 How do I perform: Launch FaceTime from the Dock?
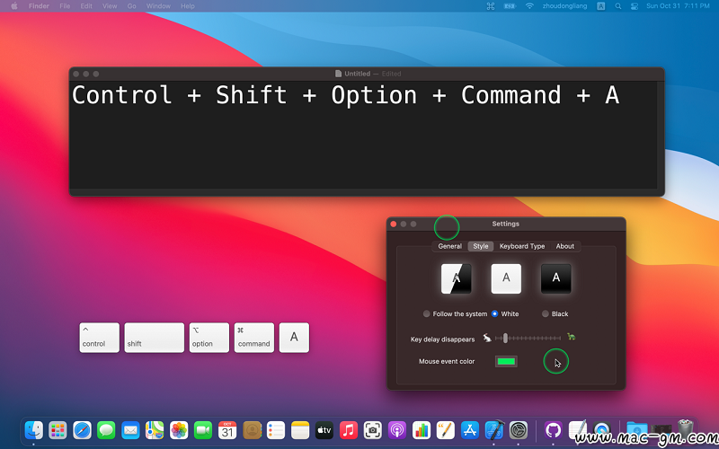coord(203,430)
